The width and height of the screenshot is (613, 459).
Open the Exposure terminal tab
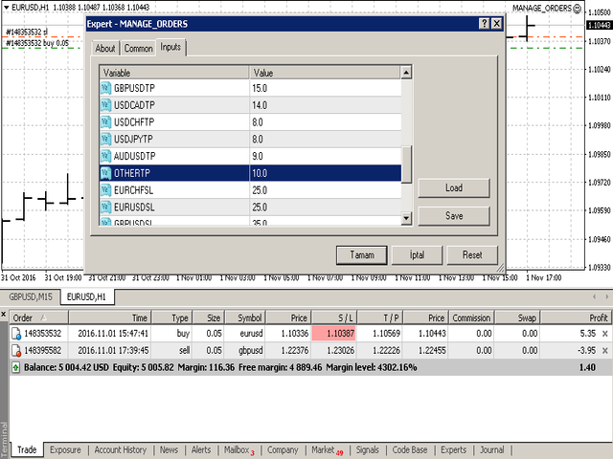click(65, 450)
